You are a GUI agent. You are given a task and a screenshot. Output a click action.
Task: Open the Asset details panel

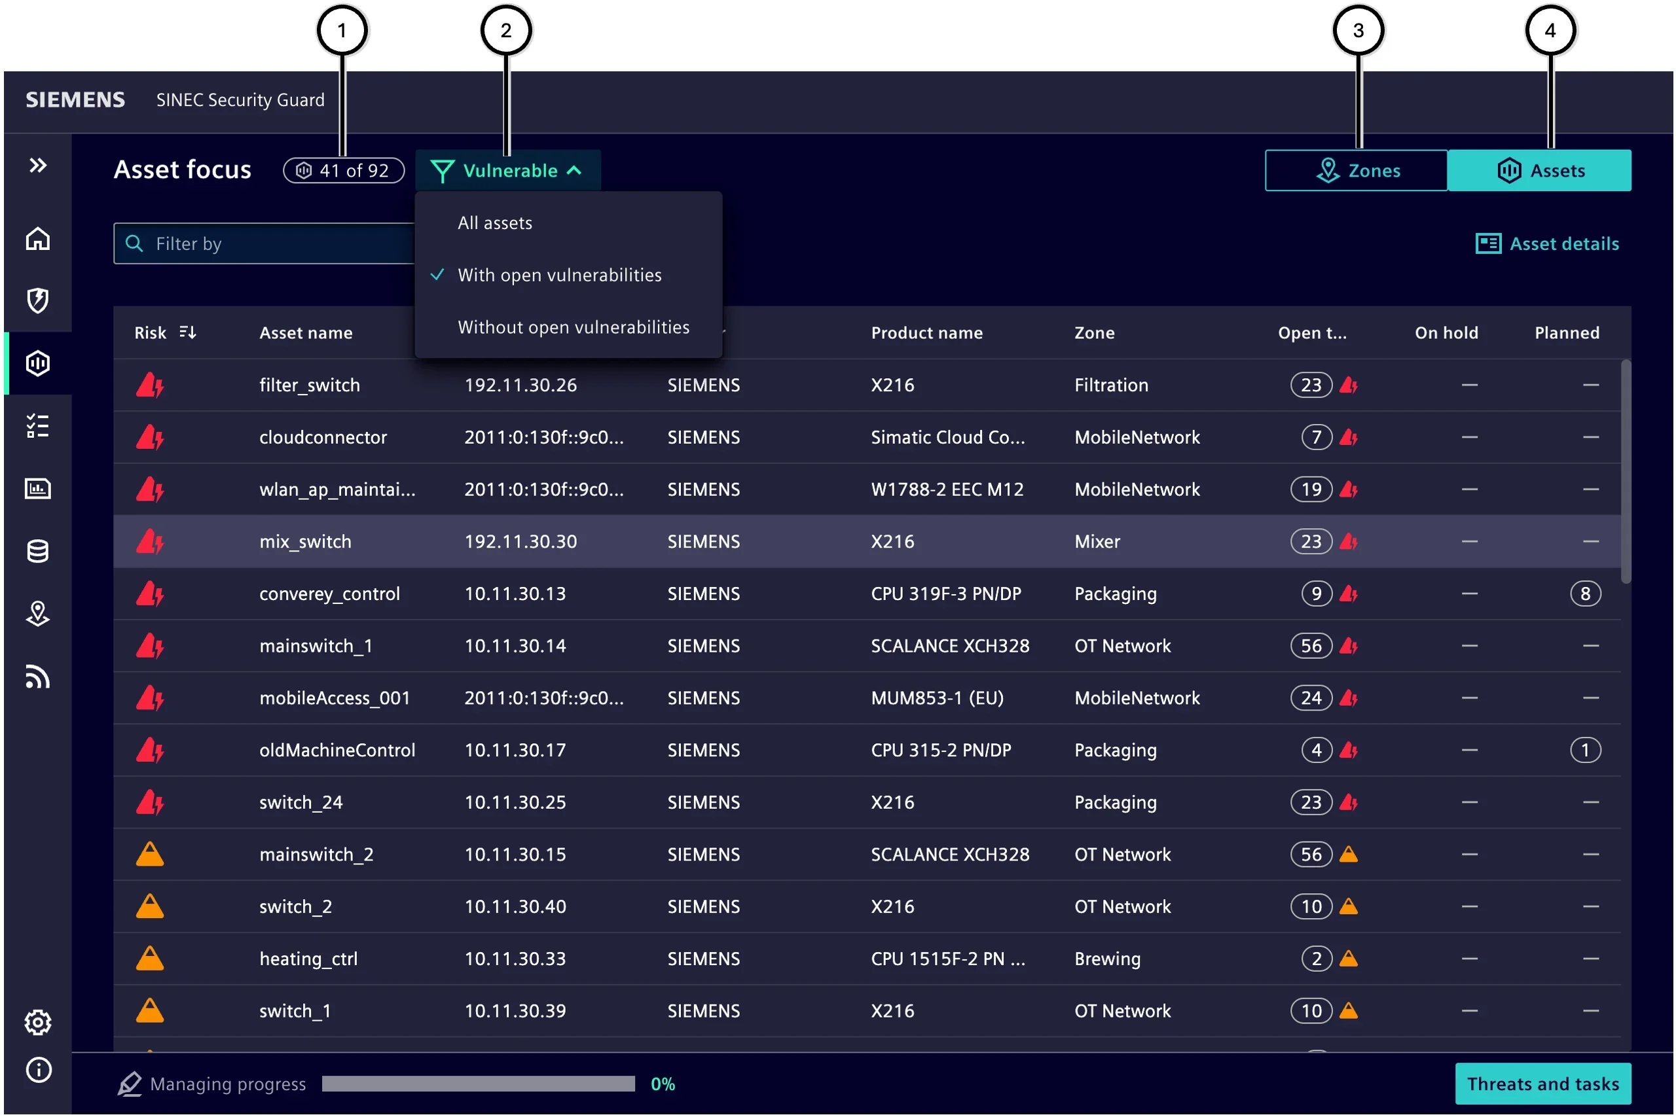coord(1547,243)
